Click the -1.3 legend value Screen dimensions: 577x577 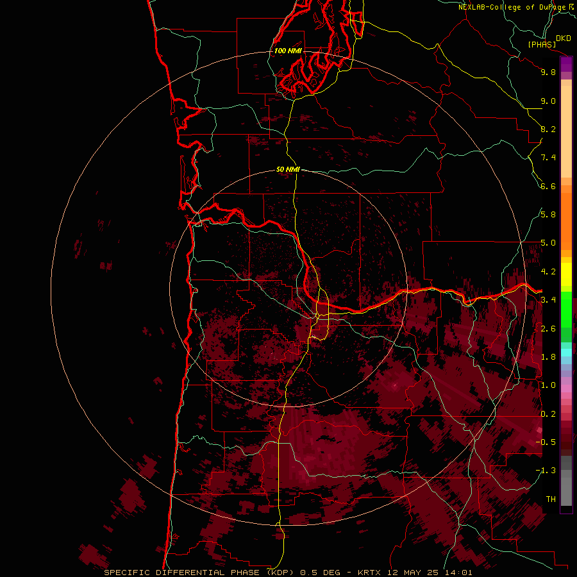(x=546, y=471)
